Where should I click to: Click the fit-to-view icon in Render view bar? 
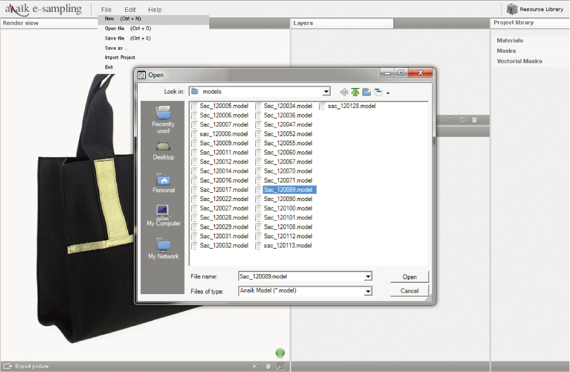(255, 366)
